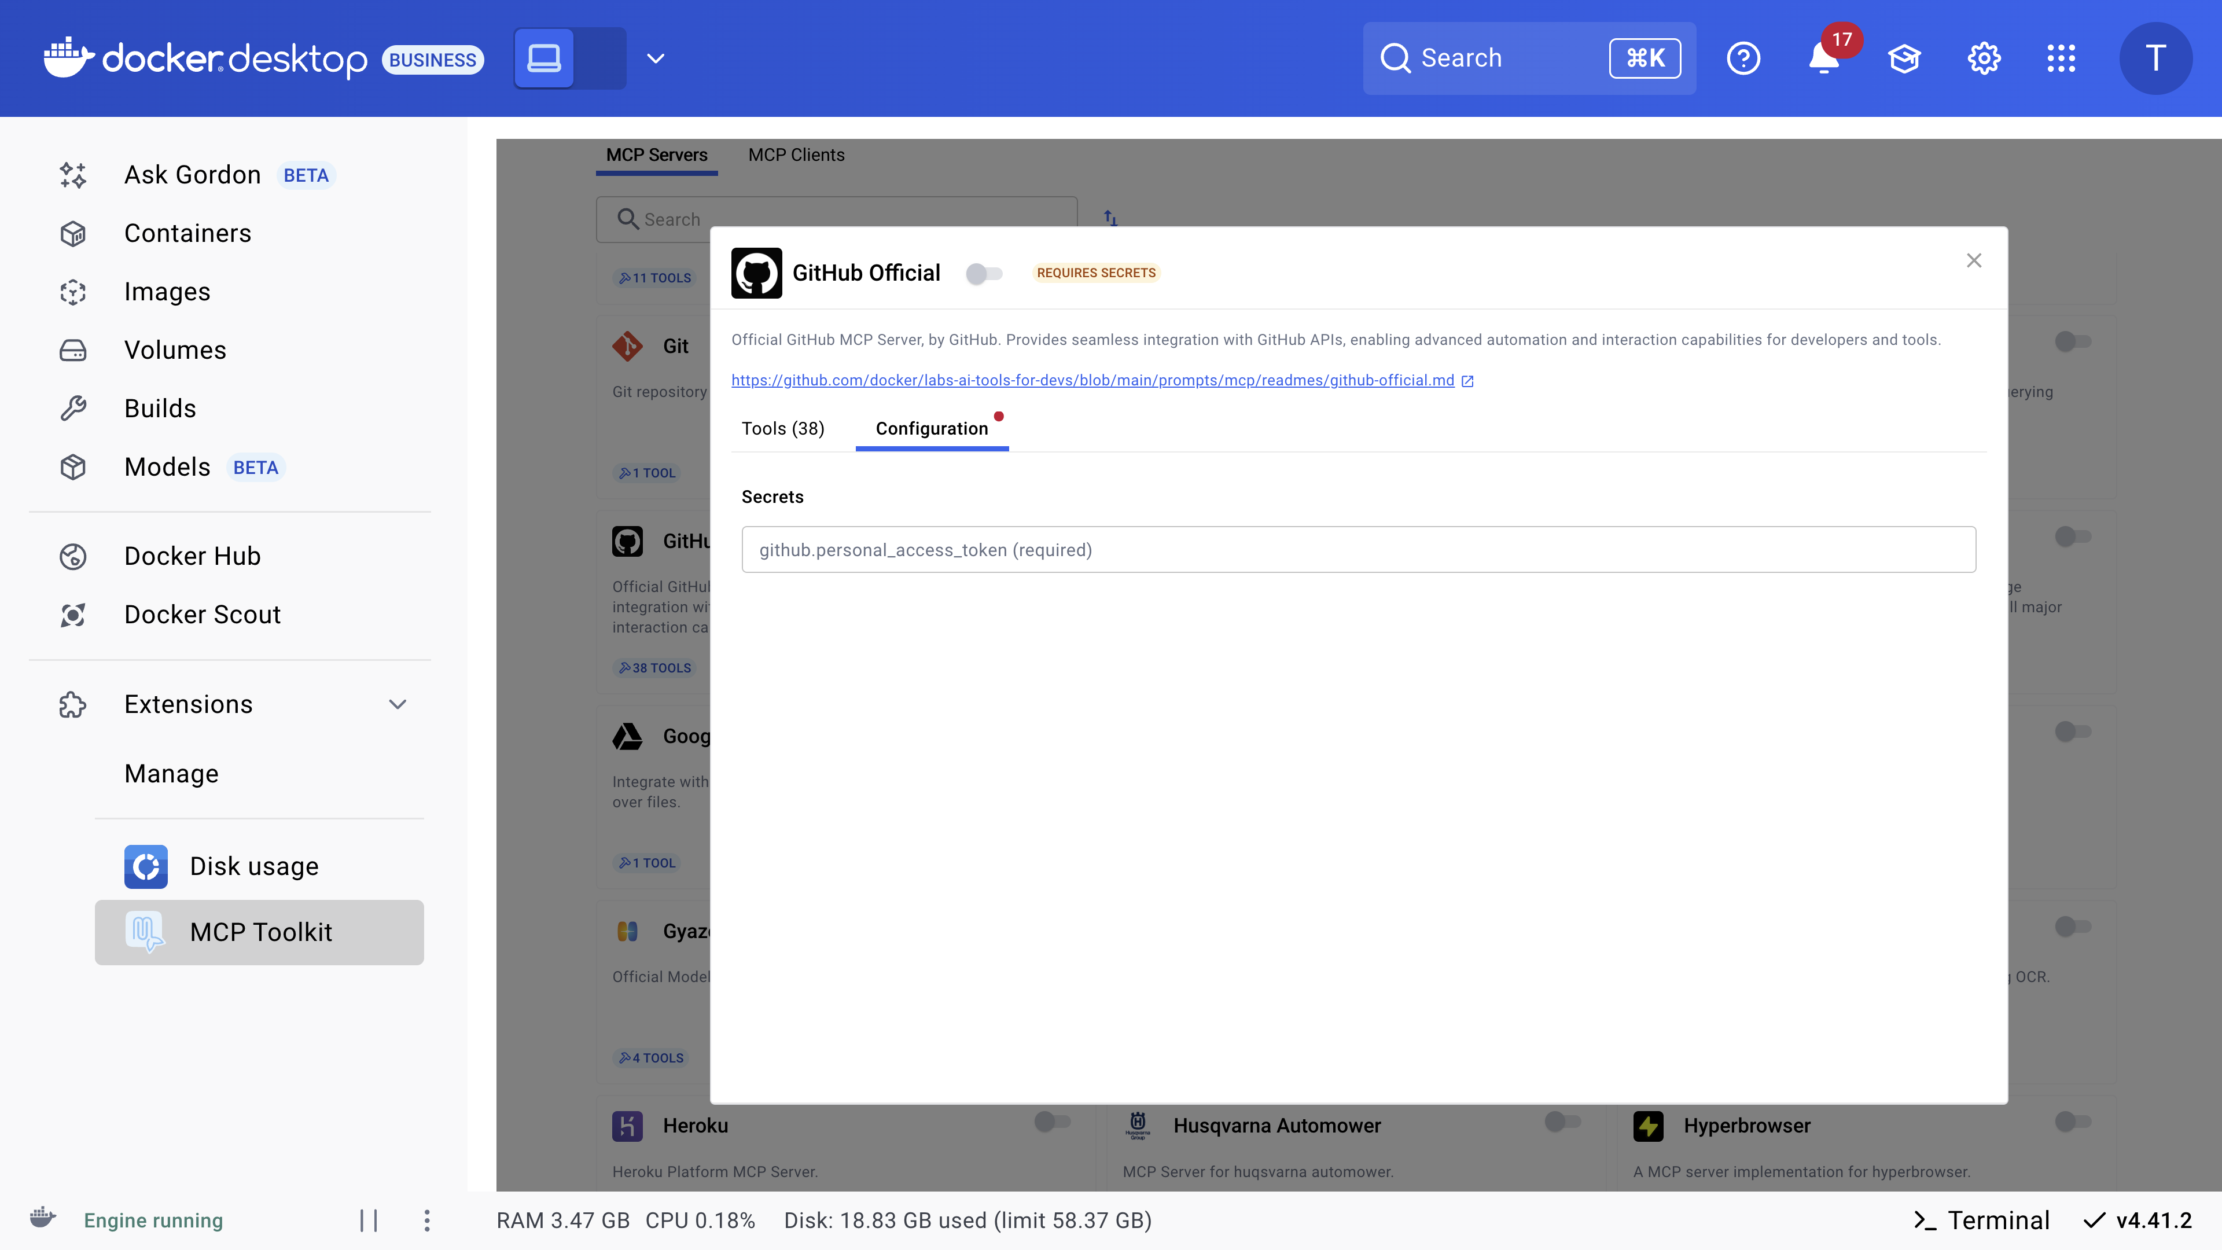
Task: Click the sort arrows icon
Action: (1110, 219)
